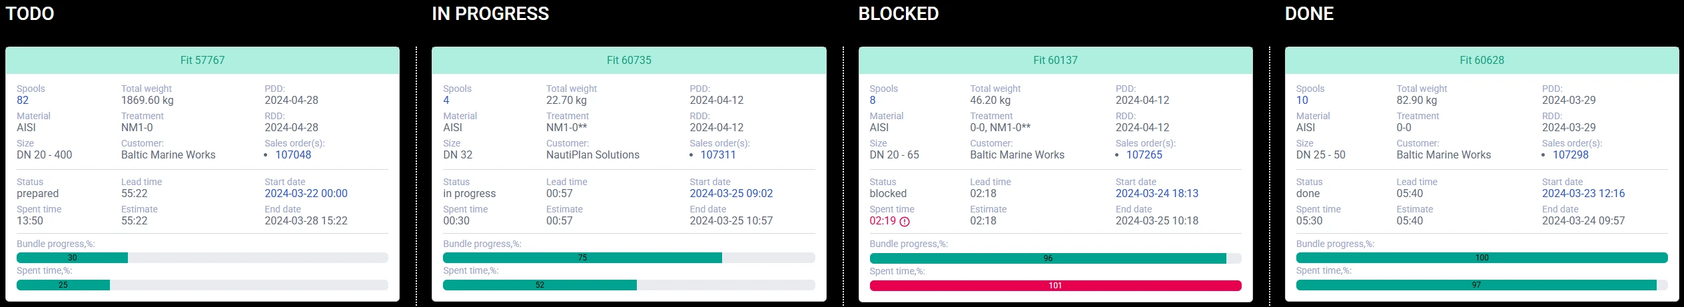The height and width of the screenshot is (307, 1684).
Task: Open sales order 107298 link
Action: 1571,154
